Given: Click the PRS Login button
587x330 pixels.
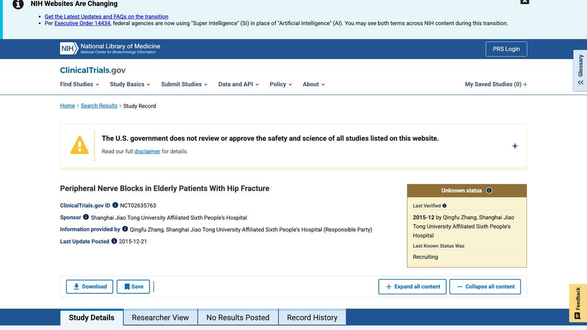Looking at the screenshot, I should 506,49.
